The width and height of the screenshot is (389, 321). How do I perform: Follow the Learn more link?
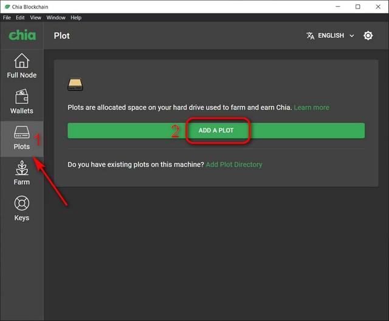click(311, 107)
